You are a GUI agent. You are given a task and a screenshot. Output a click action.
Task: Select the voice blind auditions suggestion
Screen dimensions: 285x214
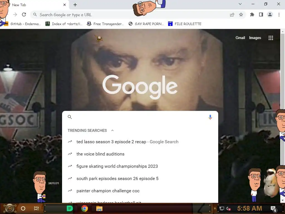click(x=140, y=154)
